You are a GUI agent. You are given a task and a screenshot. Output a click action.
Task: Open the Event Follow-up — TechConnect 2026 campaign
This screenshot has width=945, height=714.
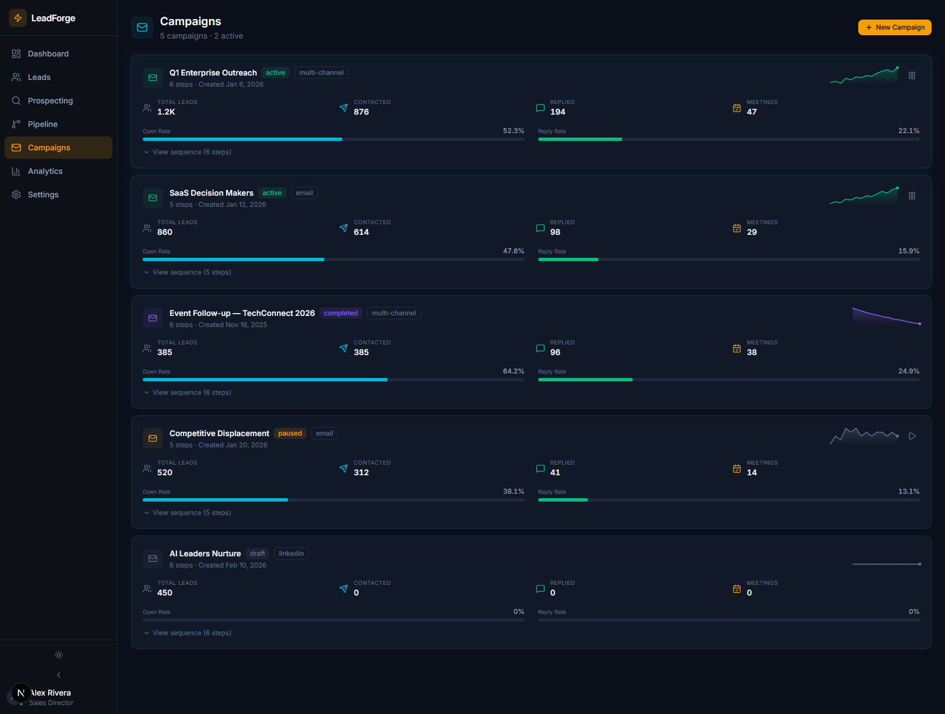(242, 313)
